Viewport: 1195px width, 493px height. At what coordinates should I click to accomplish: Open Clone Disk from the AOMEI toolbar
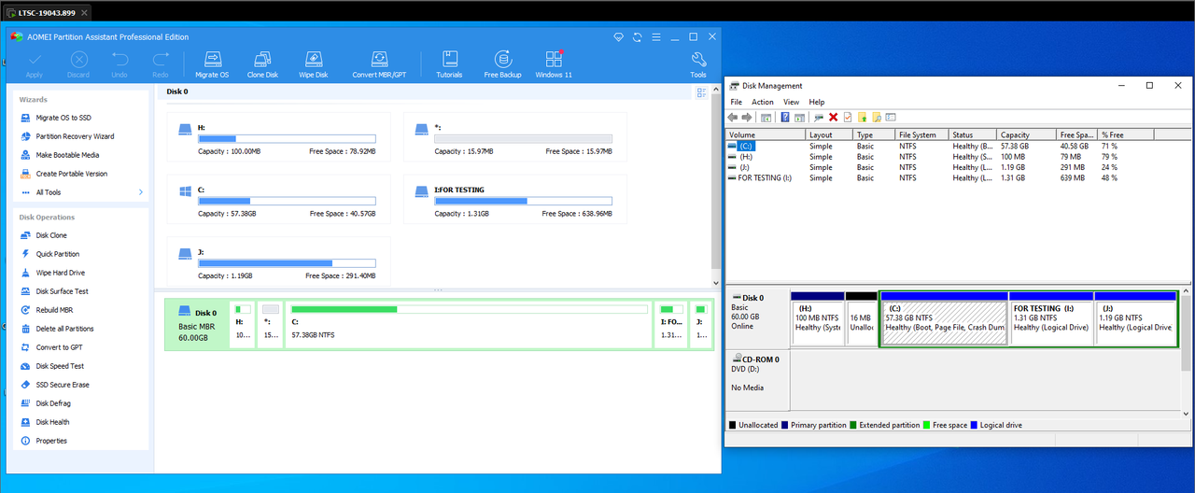point(262,64)
